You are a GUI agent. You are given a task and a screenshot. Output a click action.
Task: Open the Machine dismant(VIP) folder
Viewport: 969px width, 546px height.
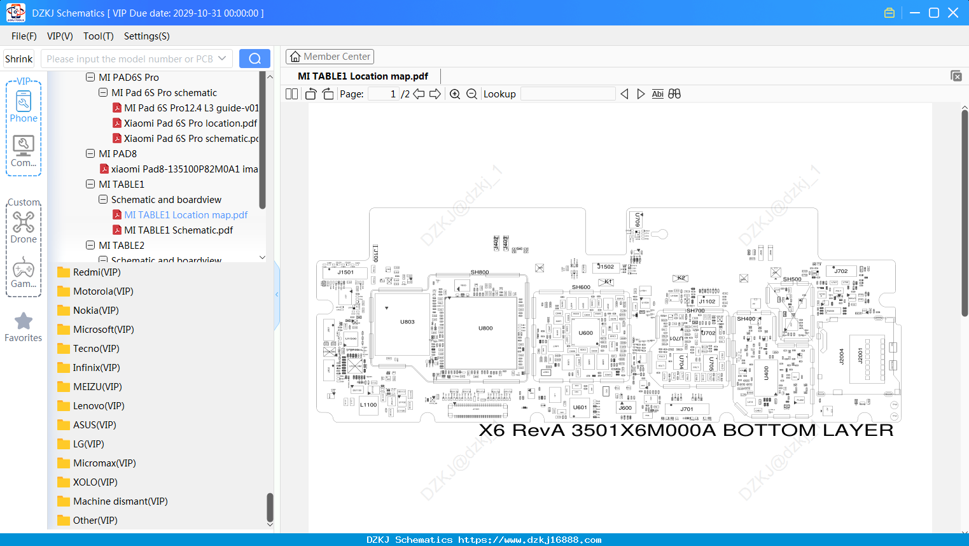tap(113, 501)
